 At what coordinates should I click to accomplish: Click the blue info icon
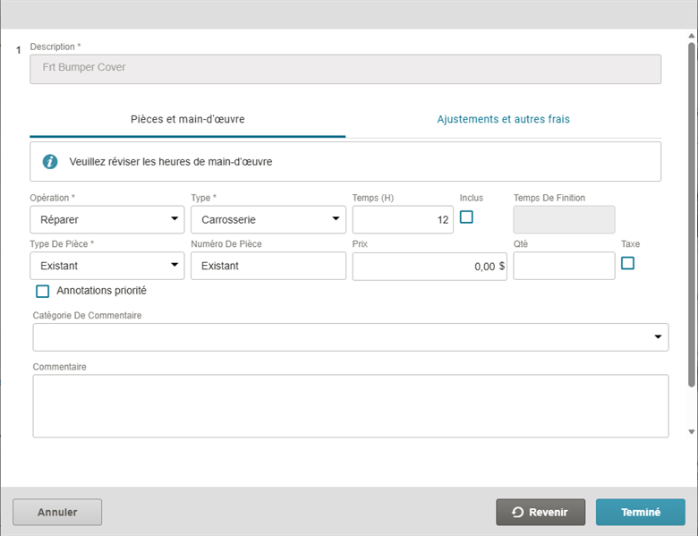coord(51,162)
